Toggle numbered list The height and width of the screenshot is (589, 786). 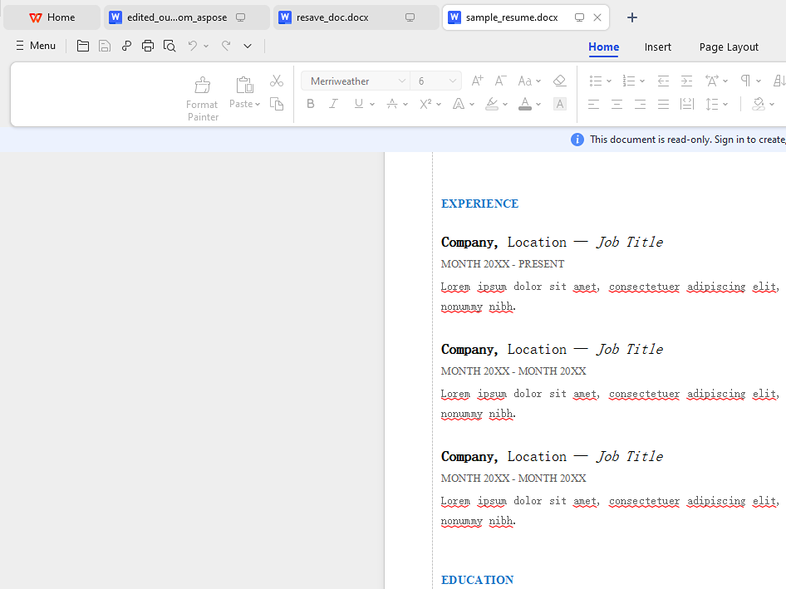tap(629, 81)
